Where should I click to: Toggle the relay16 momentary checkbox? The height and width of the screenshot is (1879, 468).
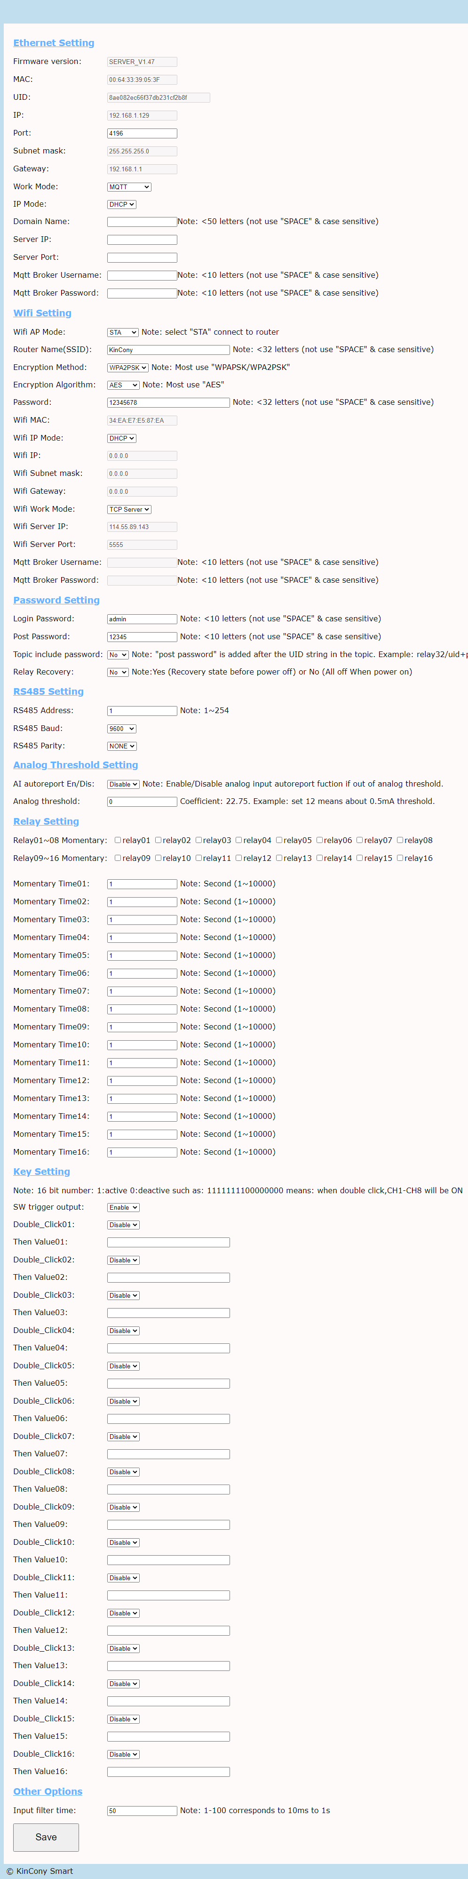coord(400,858)
